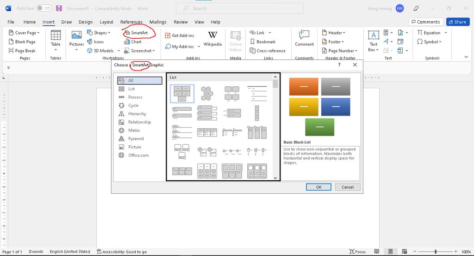The width and height of the screenshot is (474, 256).
Task: Expand the Footer dropdown
Action: pos(343,42)
